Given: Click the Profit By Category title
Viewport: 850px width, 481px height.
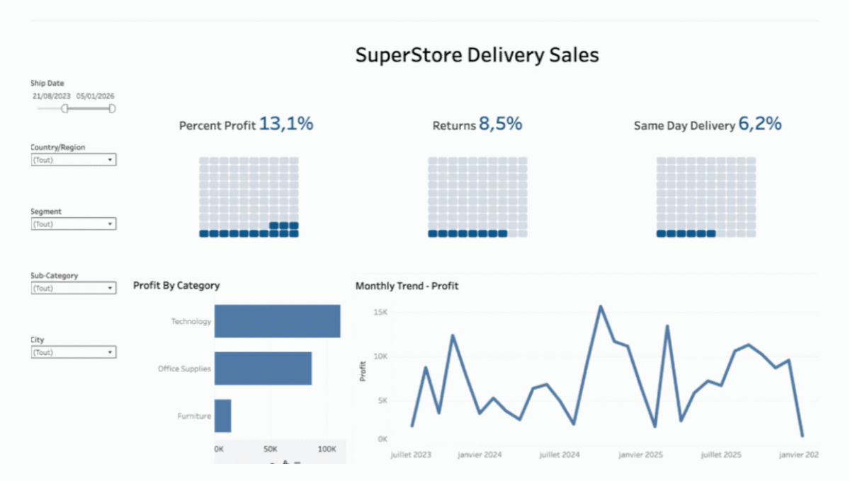Looking at the screenshot, I should [176, 286].
